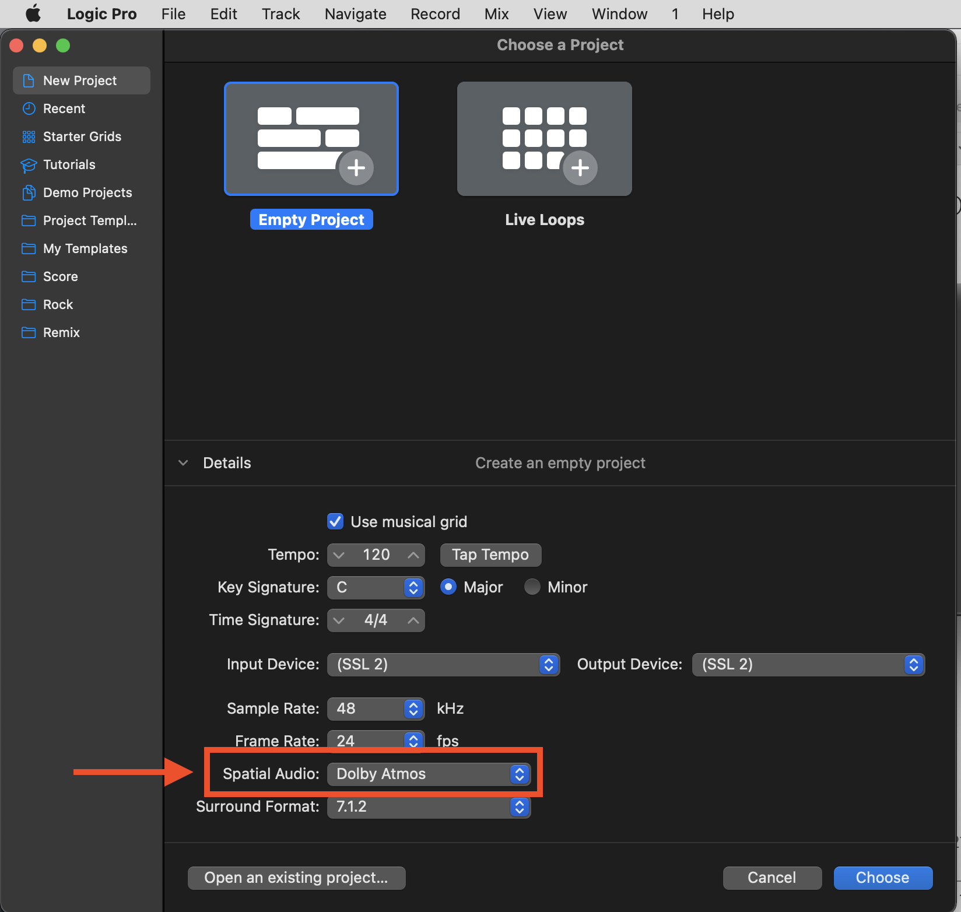Open the File menu
This screenshot has height=912, width=961.
174,14
